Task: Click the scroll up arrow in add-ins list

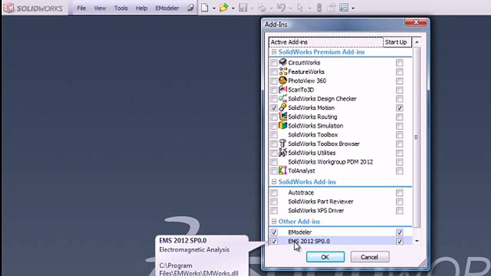Action: click(417, 42)
